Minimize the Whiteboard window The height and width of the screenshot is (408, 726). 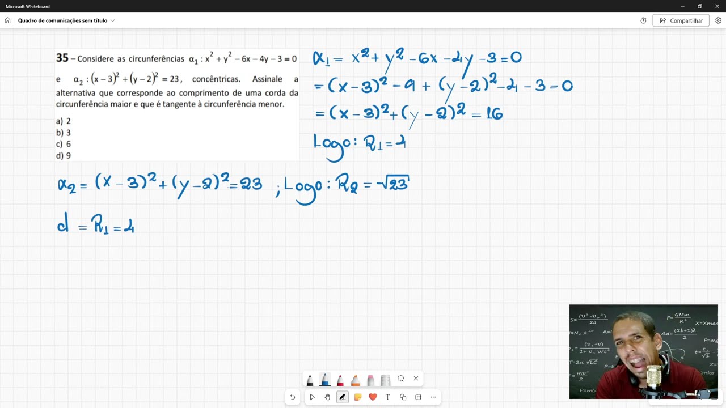[682, 6]
